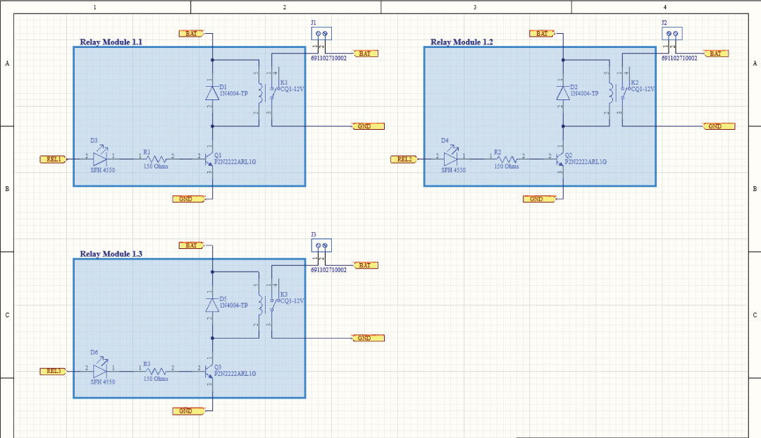Click the Relay Module 1.2 title text
Screen dimensions: 761x438
click(x=462, y=42)
